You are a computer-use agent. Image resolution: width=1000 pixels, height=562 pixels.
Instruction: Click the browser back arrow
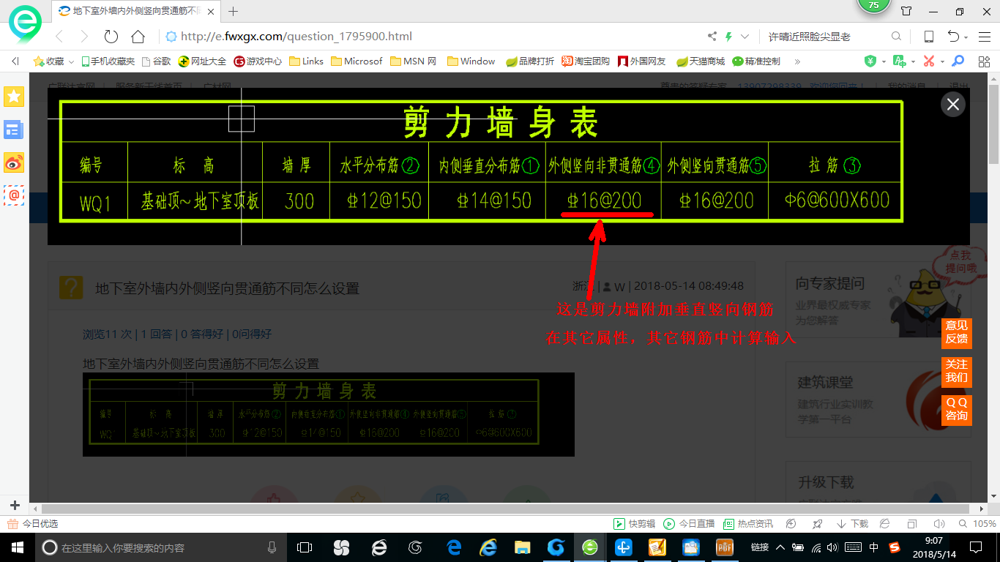[59, 37]
